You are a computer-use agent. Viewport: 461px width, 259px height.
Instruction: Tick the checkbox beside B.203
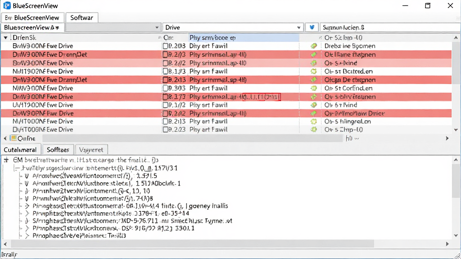166,46
